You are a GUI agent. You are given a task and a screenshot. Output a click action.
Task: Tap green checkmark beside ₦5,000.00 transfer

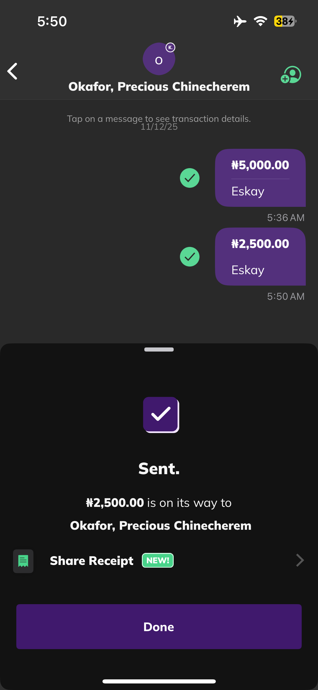tap(190, 178)
